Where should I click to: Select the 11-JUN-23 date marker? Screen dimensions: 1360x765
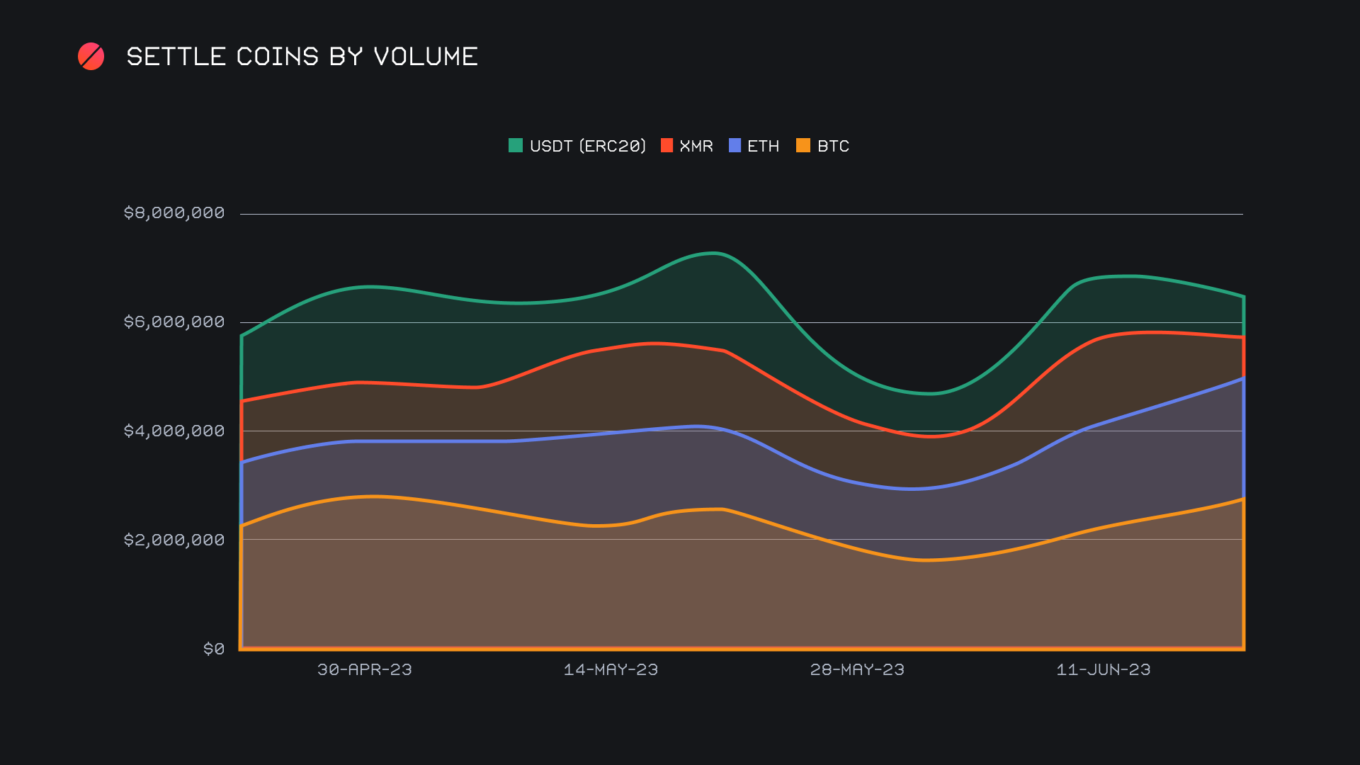1103,670
